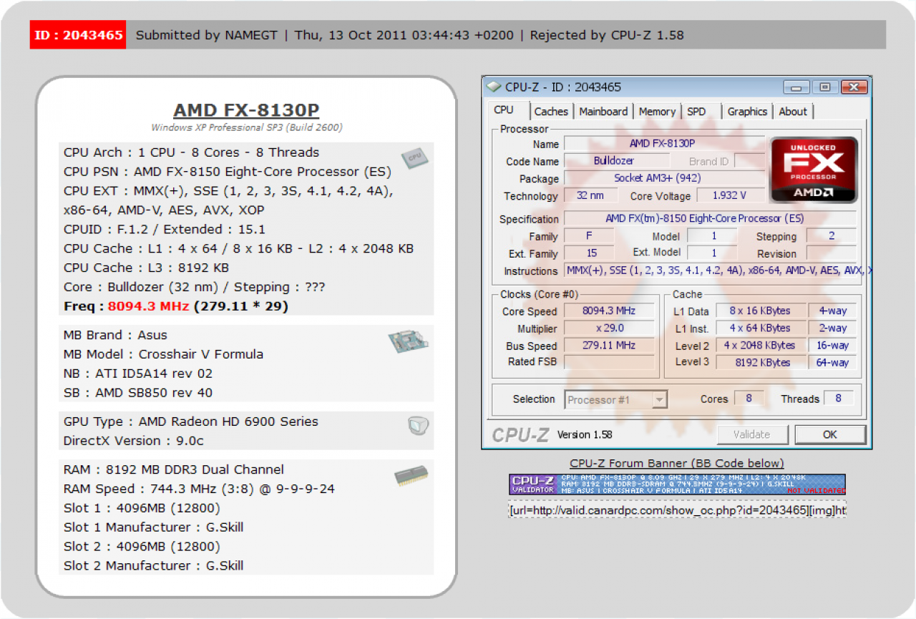Viewport: 916px width, 619px height.
Task: Click the Core Speed value 8094.3 MHz
Action: pyautogui.click(x=609, y=311)
